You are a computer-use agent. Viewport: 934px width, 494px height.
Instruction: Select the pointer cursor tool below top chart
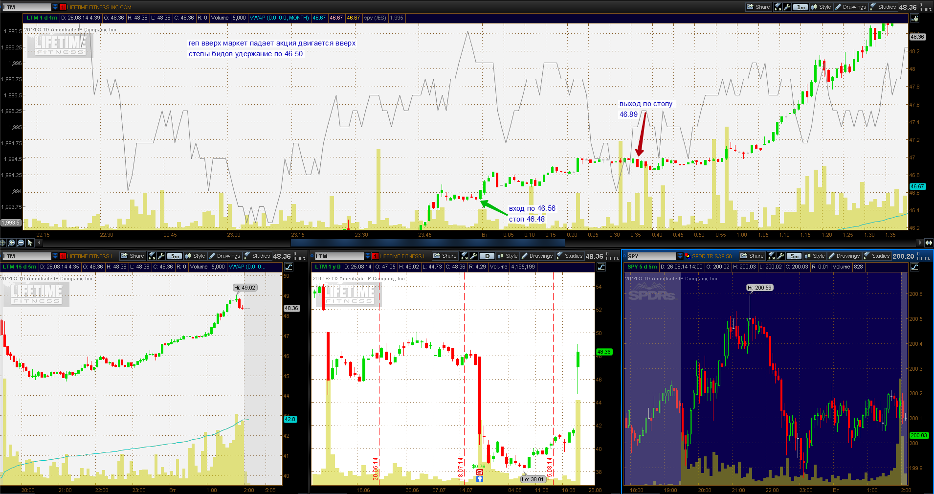tap(30, 243)
